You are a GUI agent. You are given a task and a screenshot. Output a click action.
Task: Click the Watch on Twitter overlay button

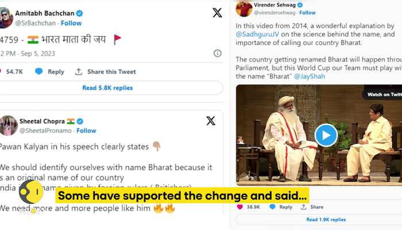tap(384, 94)
